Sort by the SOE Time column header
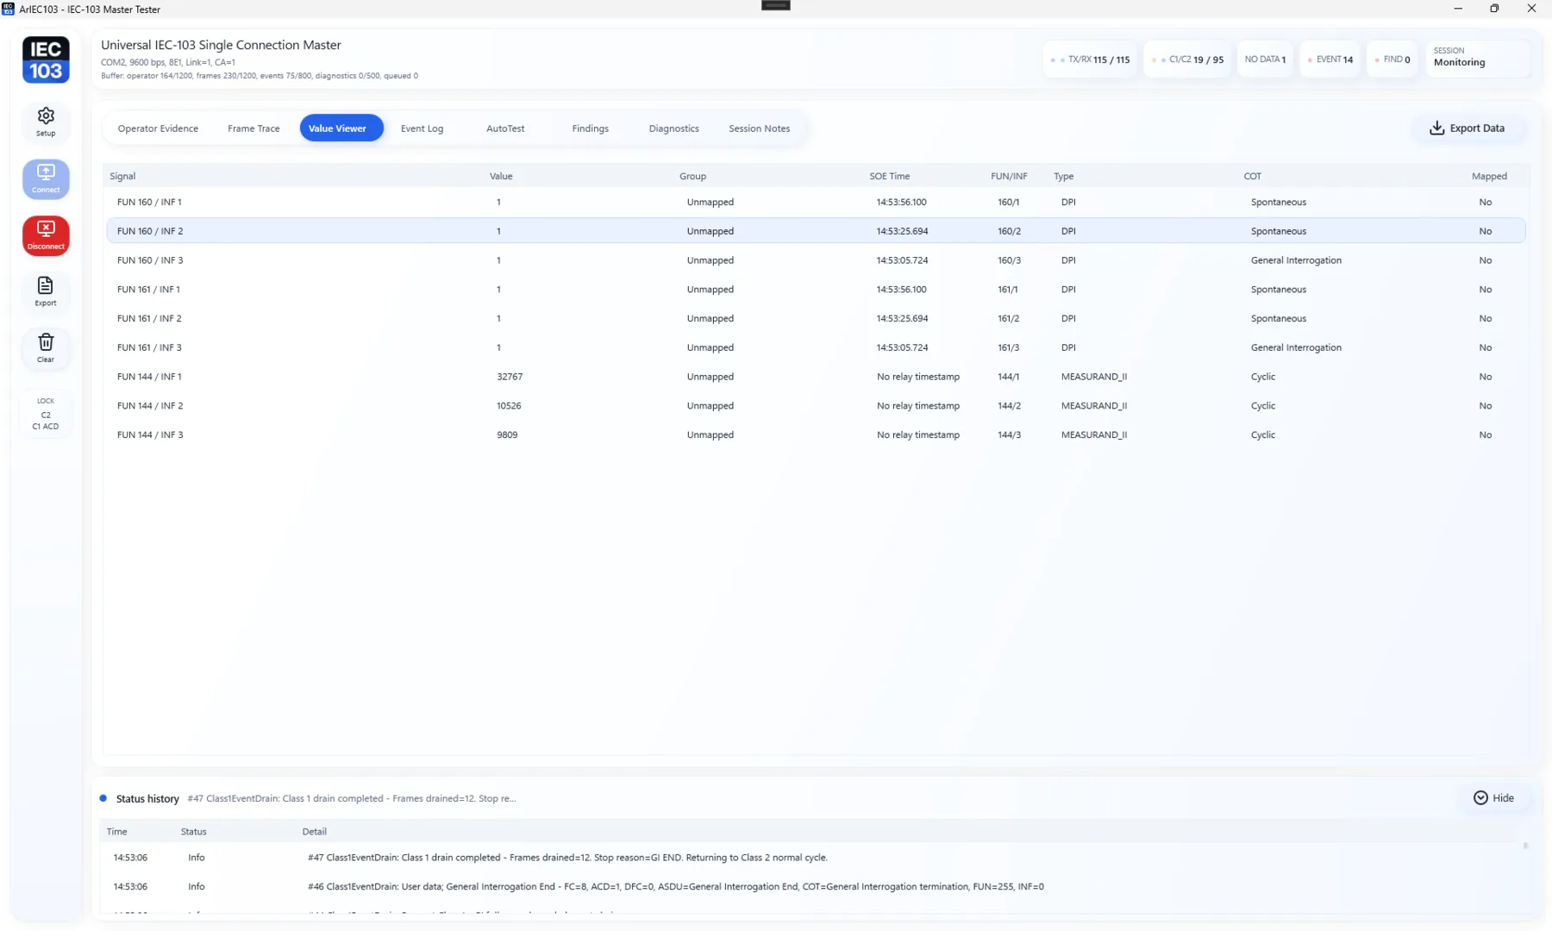The width and height of the screenshot is (1552, 931). [x=889, y=176]
